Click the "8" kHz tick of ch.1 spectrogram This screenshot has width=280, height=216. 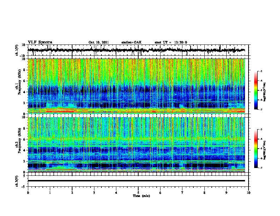tap(25, 70)
